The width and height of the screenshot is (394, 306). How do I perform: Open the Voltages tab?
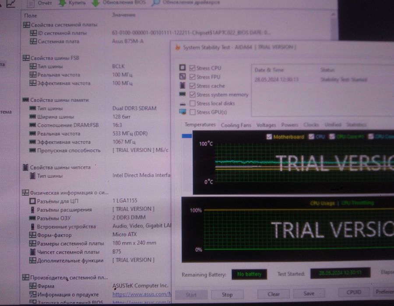266,125
